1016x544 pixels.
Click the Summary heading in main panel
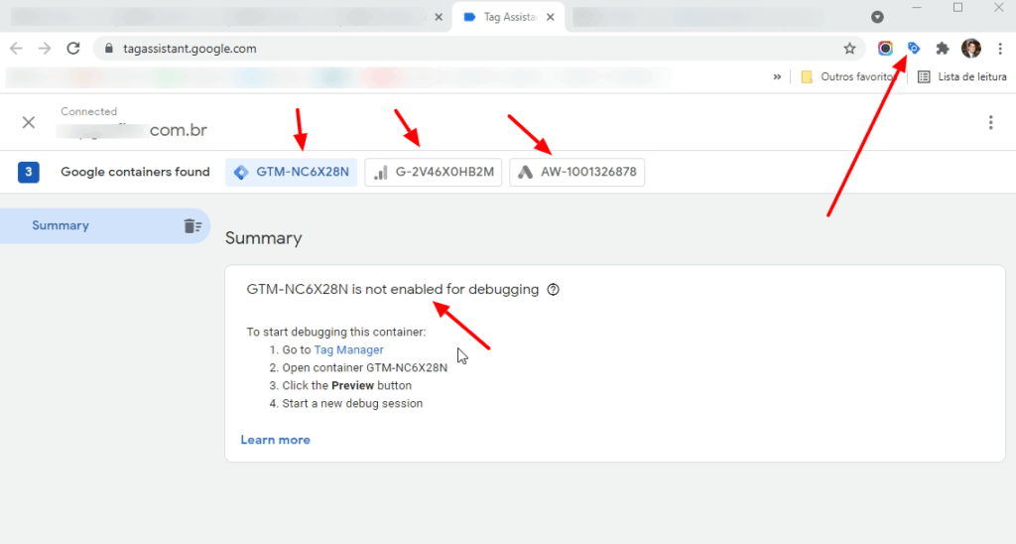264,238
